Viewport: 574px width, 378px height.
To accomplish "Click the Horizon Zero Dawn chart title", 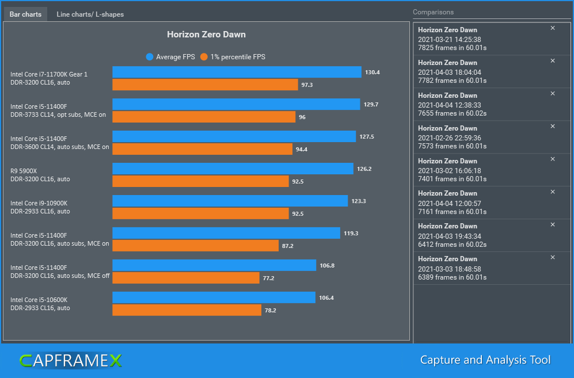I will click(207, 35).
